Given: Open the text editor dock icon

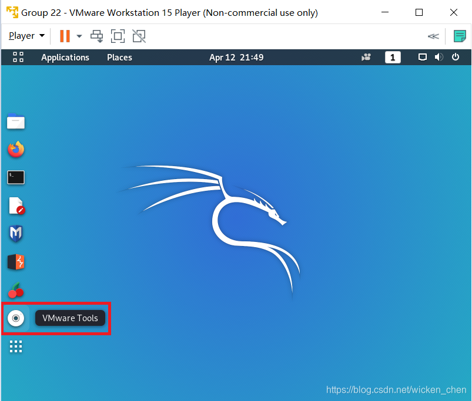Looking at the screenshot, I should coord(16,205).
